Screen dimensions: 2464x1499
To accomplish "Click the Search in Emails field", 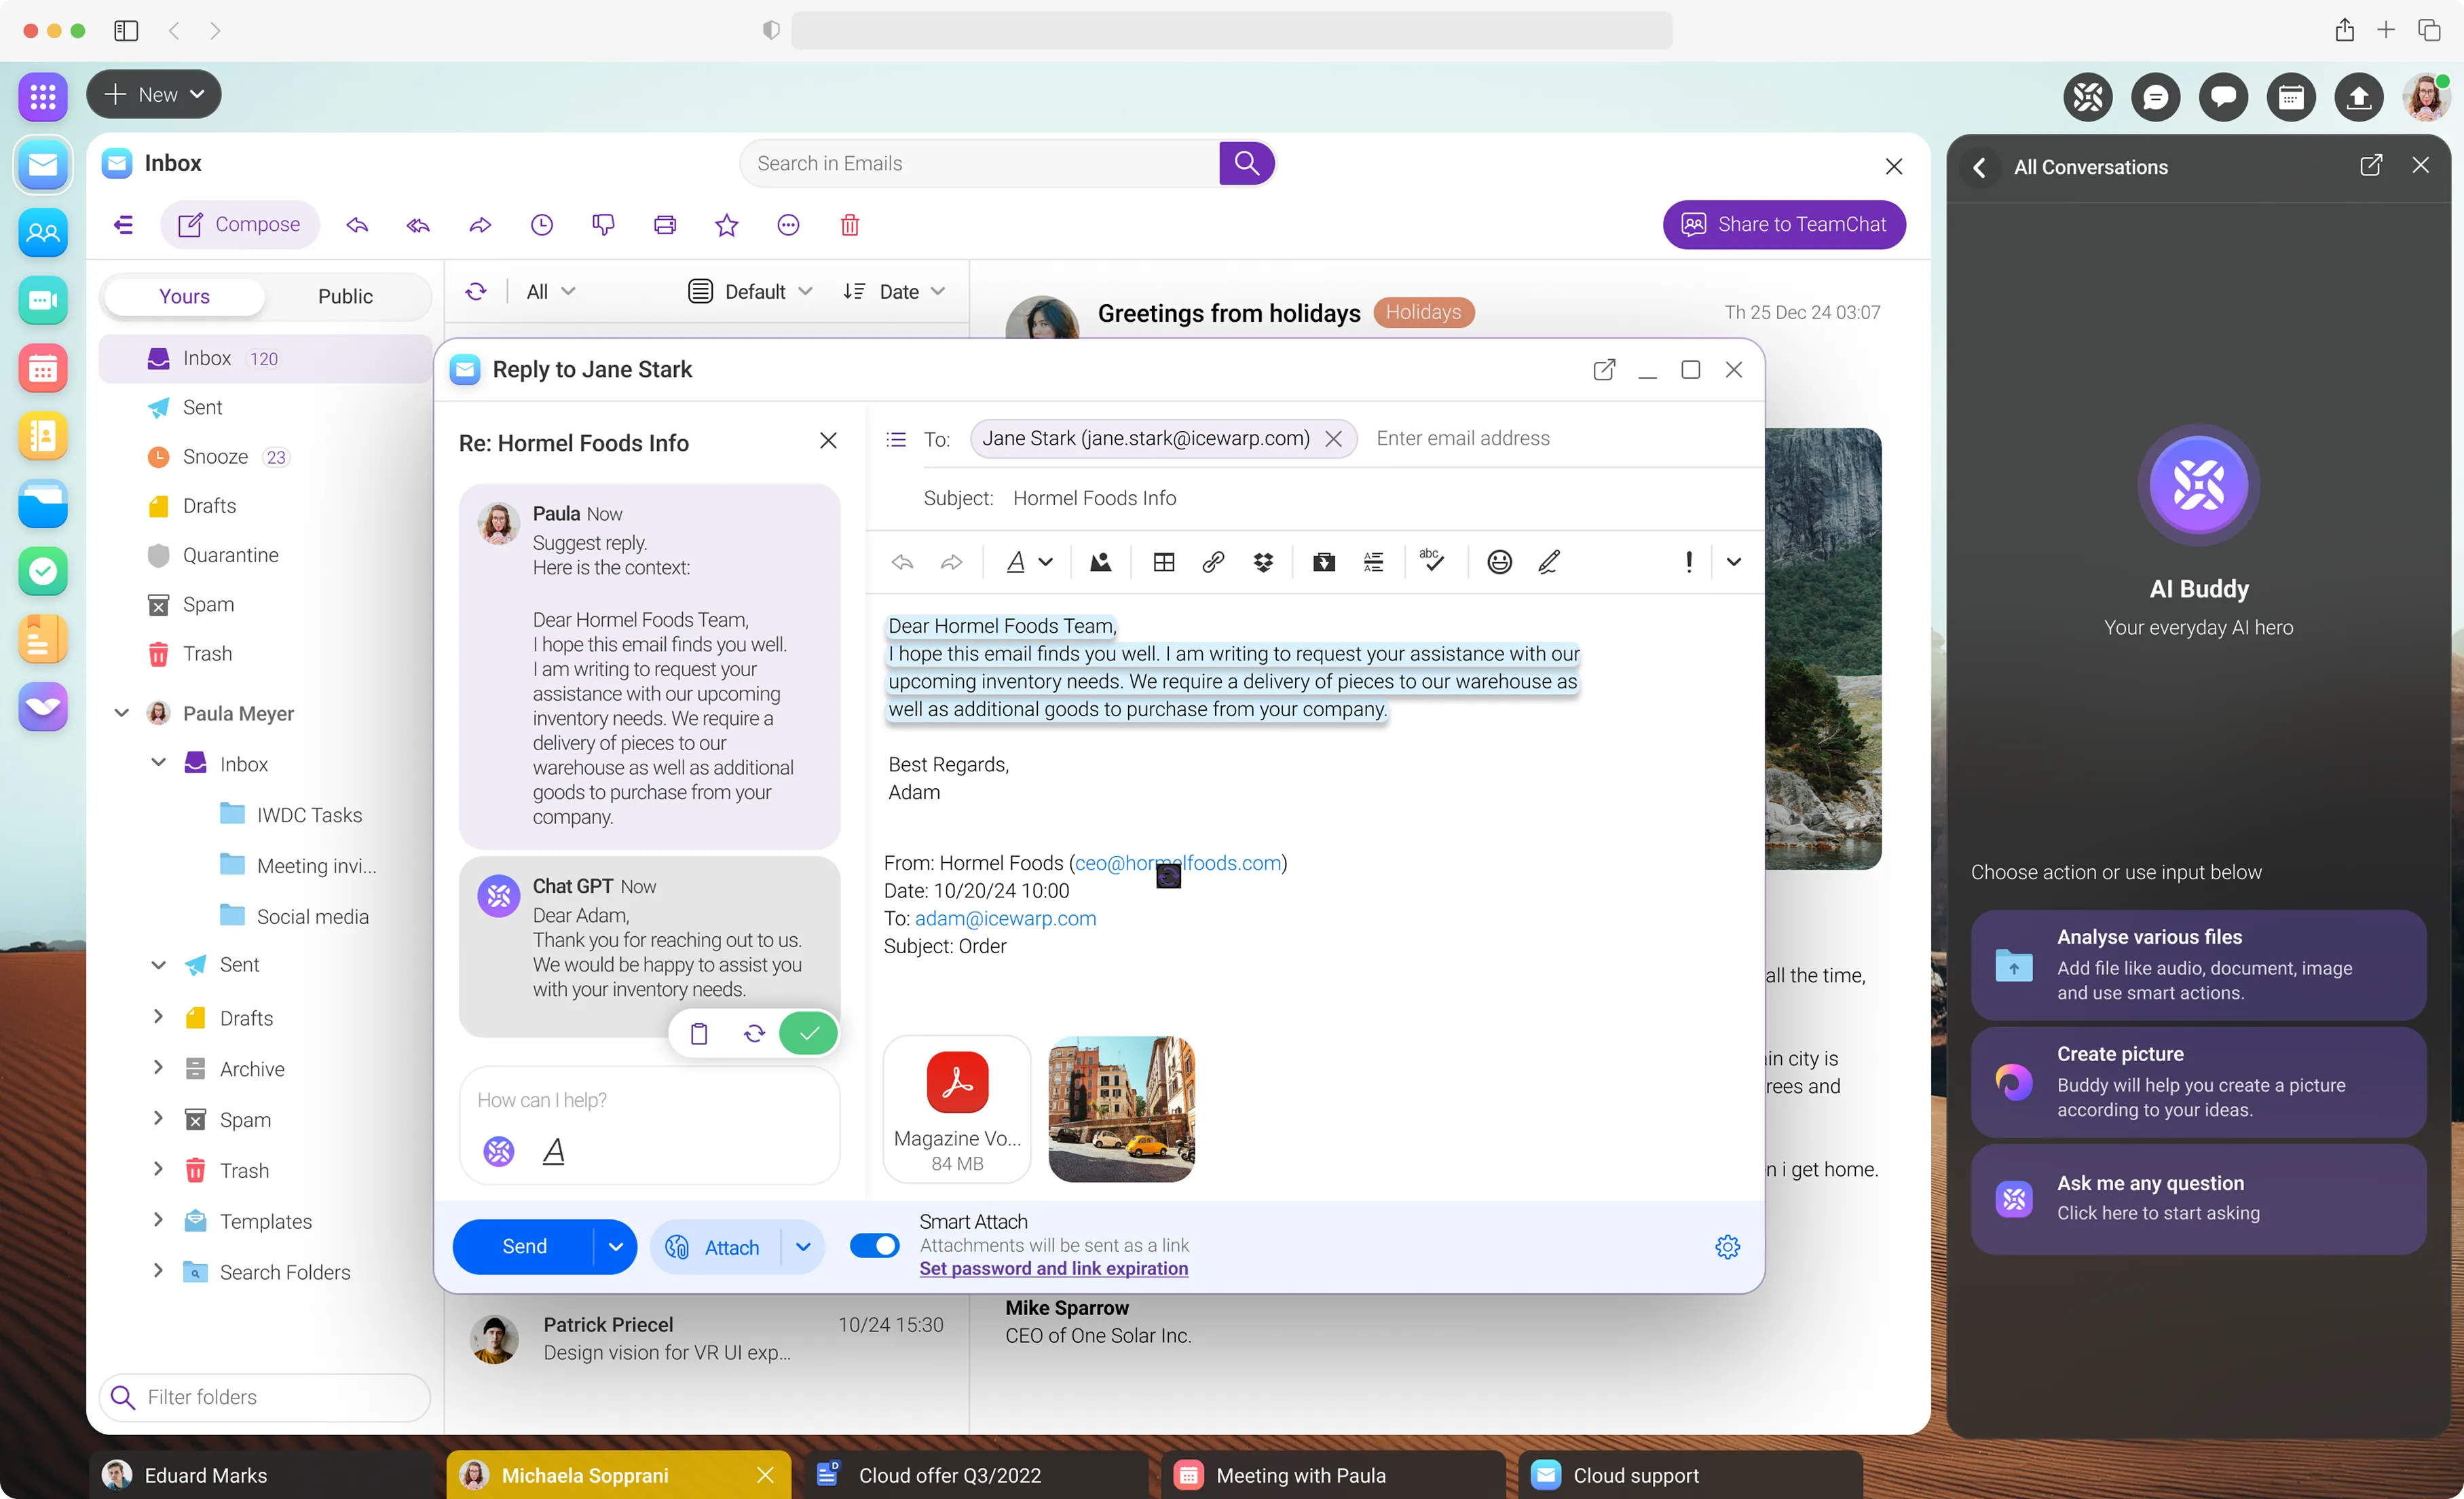I will click(980, 163).
